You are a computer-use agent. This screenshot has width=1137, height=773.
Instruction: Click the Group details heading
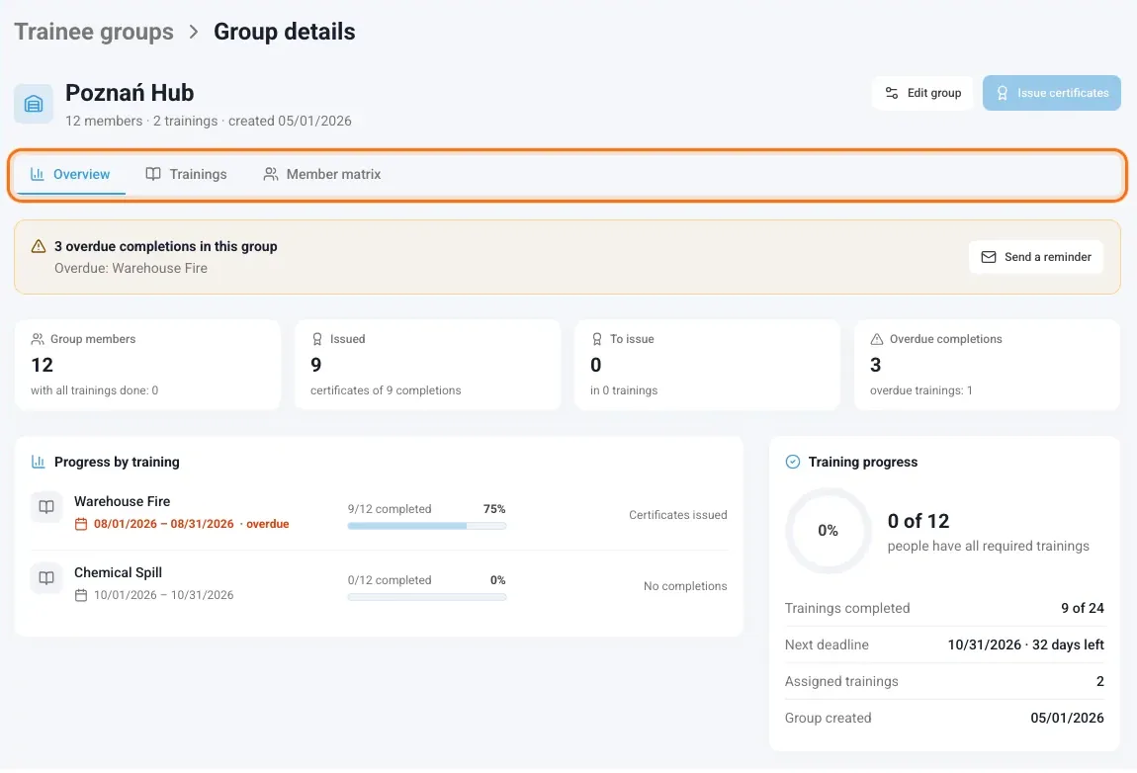point(285,32)
